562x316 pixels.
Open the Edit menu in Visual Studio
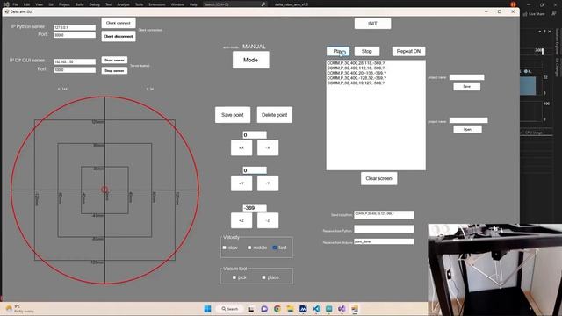(x=27, y=4)
